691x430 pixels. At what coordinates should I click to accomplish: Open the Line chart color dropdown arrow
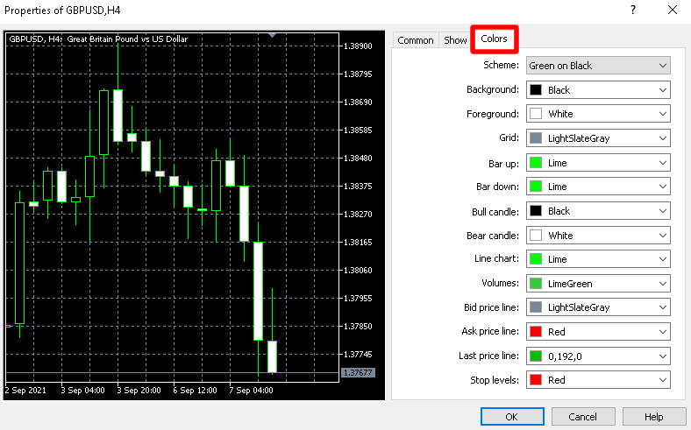662,259
